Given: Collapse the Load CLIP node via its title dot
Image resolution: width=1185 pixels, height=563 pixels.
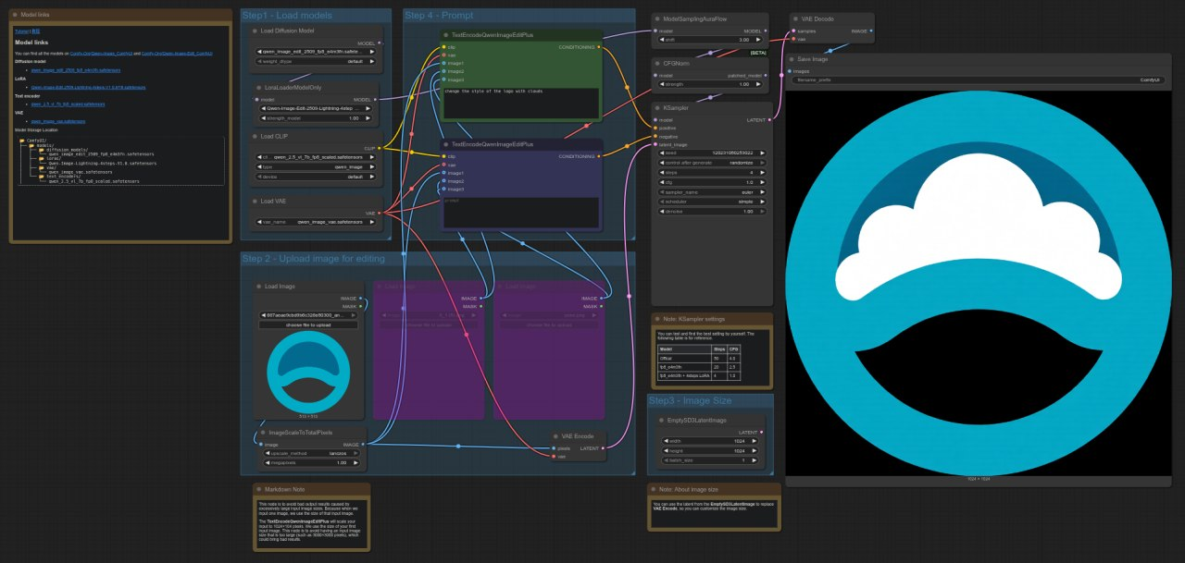Looking at the screenshot, I should pos(256,136).
